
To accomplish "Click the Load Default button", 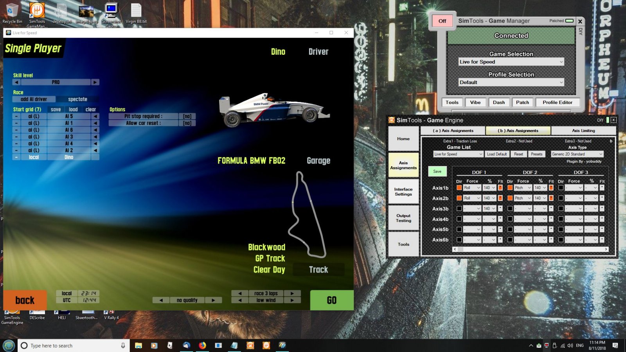I will (496, 154).
